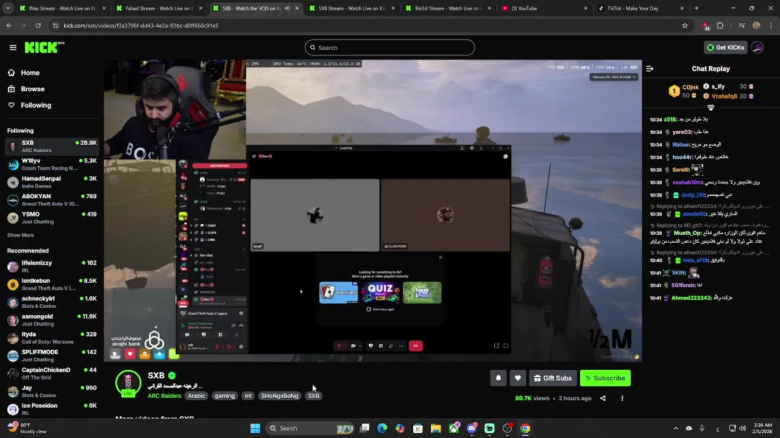780x438 pixels.
Task: Click the Gift Subs button
Action: 553,378
